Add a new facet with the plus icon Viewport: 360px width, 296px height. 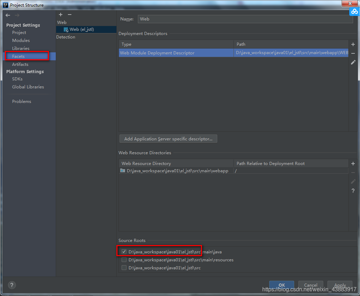[61, 15]
